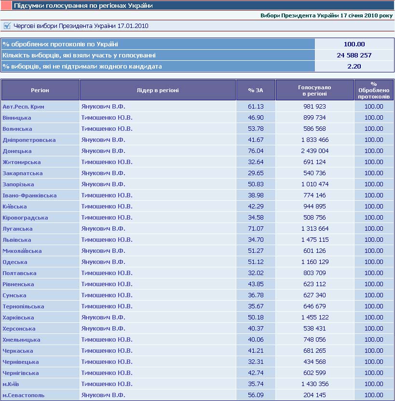The height and width of the screenshot is (401, 395).
Task: Click the Лідер в регіоні column header
Action: [158, 90]
